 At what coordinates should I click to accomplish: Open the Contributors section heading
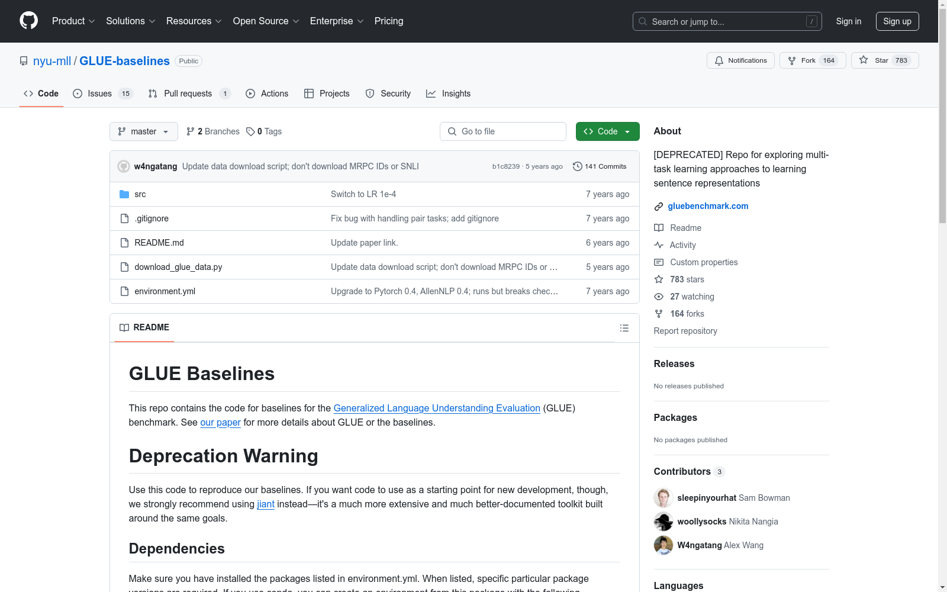[x=689, y=472]
